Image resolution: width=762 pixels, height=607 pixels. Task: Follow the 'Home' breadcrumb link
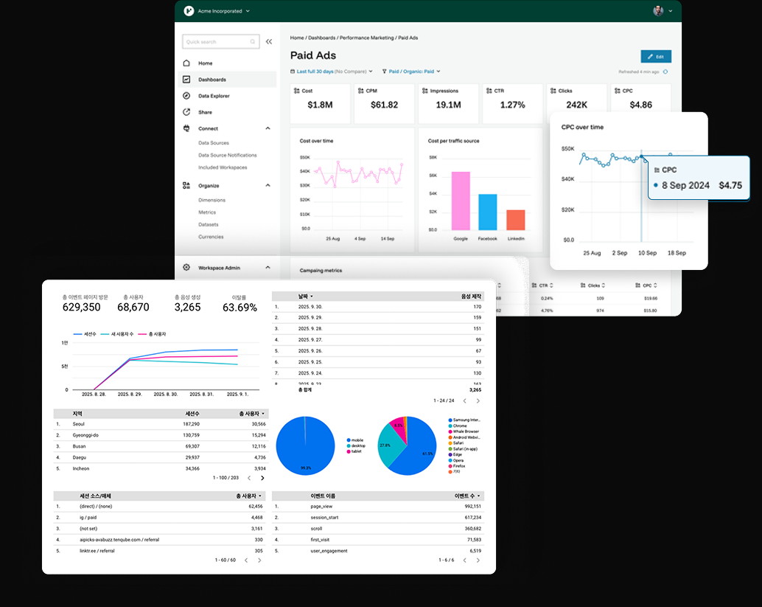pos(297,38)
